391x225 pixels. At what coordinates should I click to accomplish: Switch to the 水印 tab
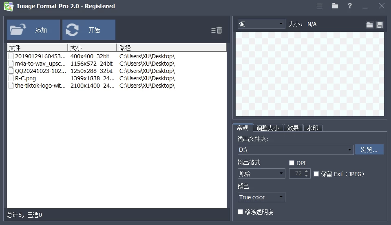coord(313,128)
